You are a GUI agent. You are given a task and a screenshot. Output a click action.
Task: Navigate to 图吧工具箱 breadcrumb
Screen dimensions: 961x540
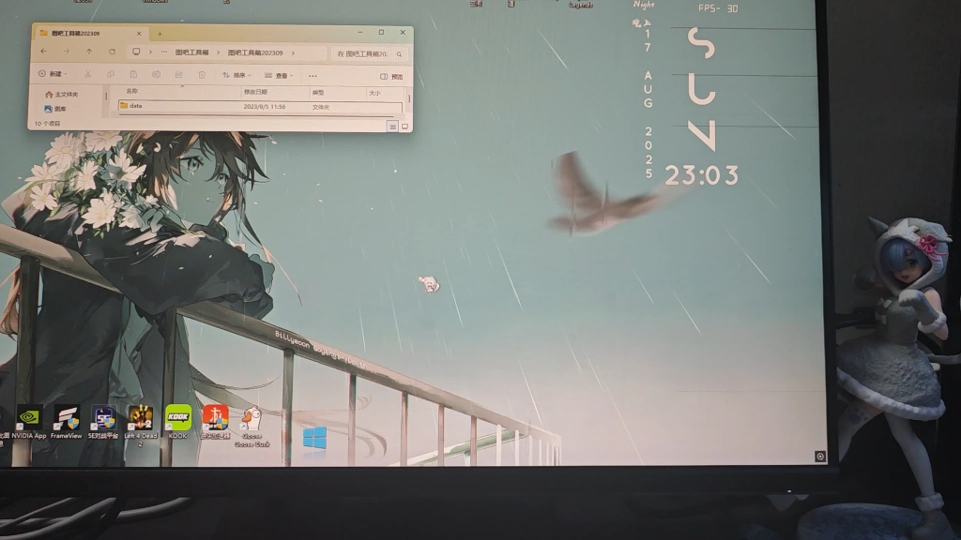(191, 52)
